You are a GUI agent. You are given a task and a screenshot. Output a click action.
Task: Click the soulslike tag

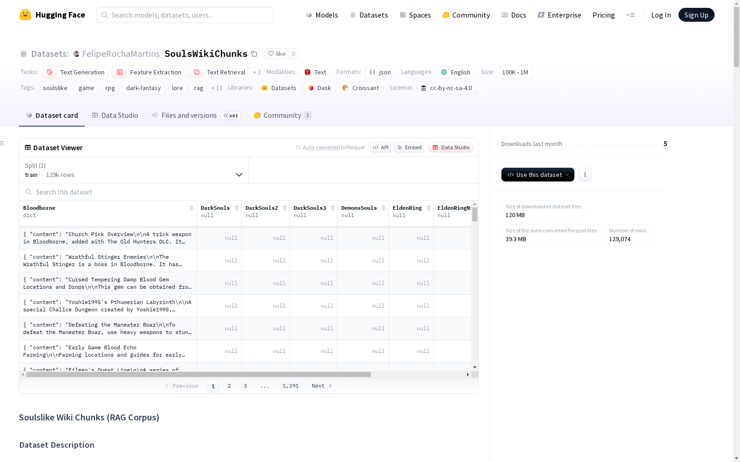[55, 88]
